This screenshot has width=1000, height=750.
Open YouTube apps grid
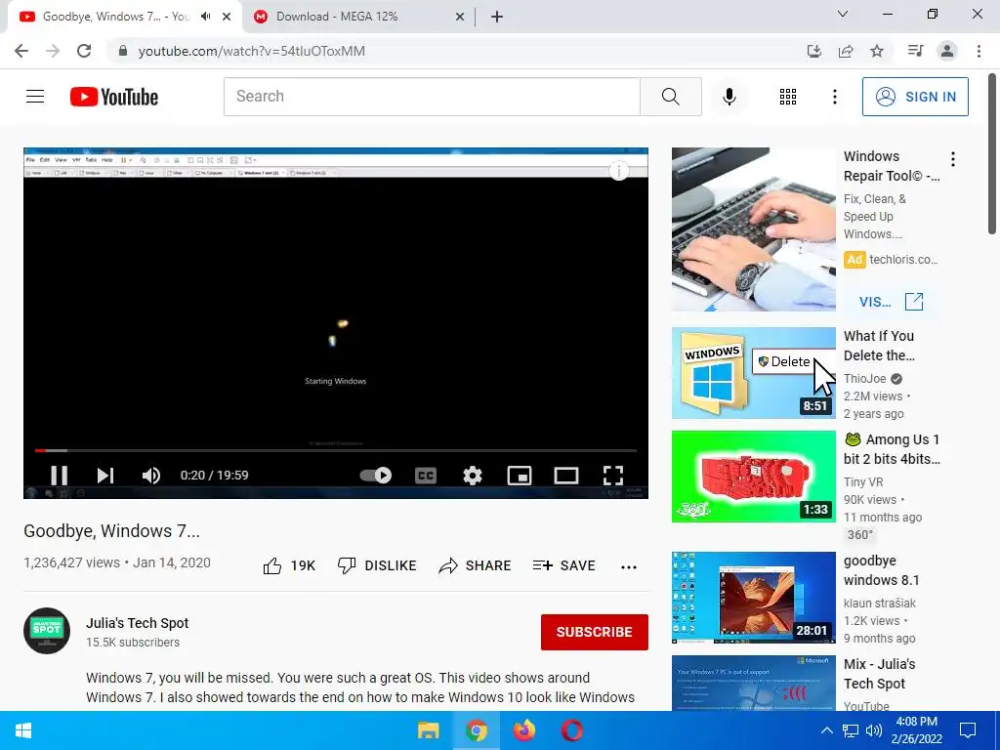pos(788,97)
